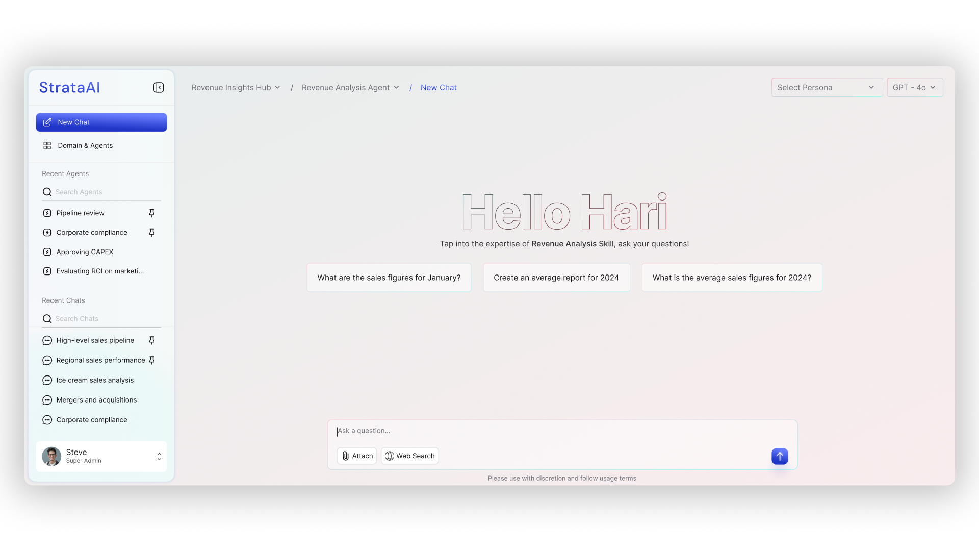
Task: Unpin the High-level sales pipeline chat
Action: click(151, 340)
